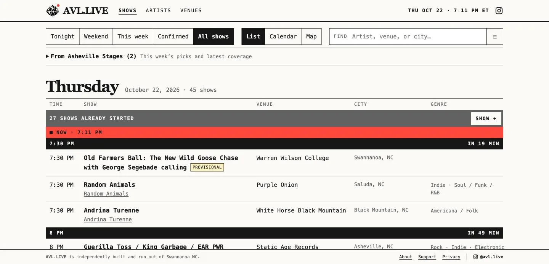Image resolution: width=549 pixels, height=264 pixels.
Task: Open the @avl.live Instagram footer link
Action: 488,257
